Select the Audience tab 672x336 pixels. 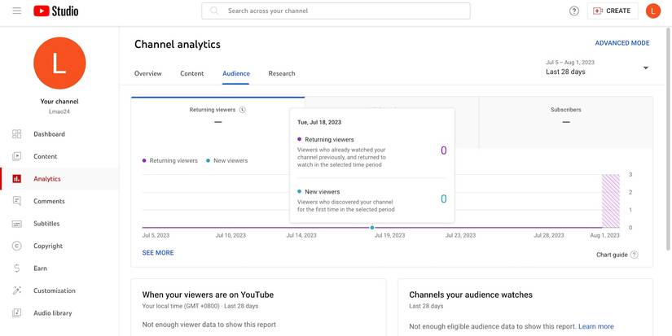(236, 73)
